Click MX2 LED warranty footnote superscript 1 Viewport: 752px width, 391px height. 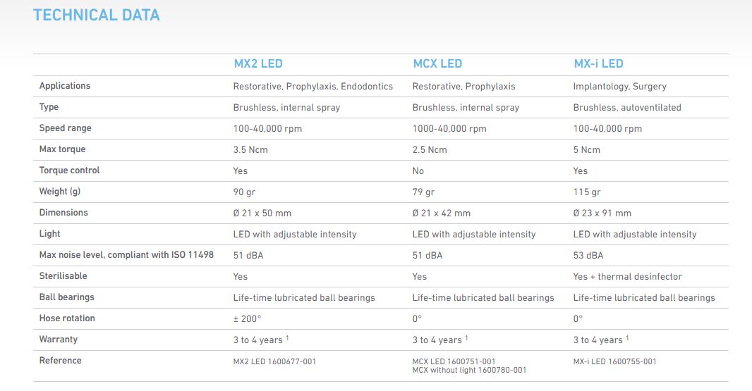click(287, 338)
